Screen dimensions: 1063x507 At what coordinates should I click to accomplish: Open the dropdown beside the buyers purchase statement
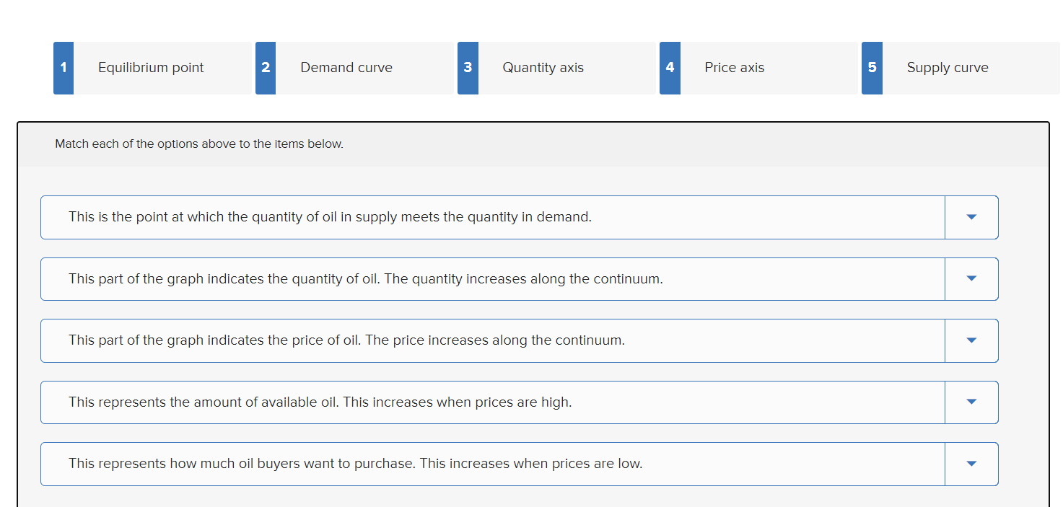point(971,464)
